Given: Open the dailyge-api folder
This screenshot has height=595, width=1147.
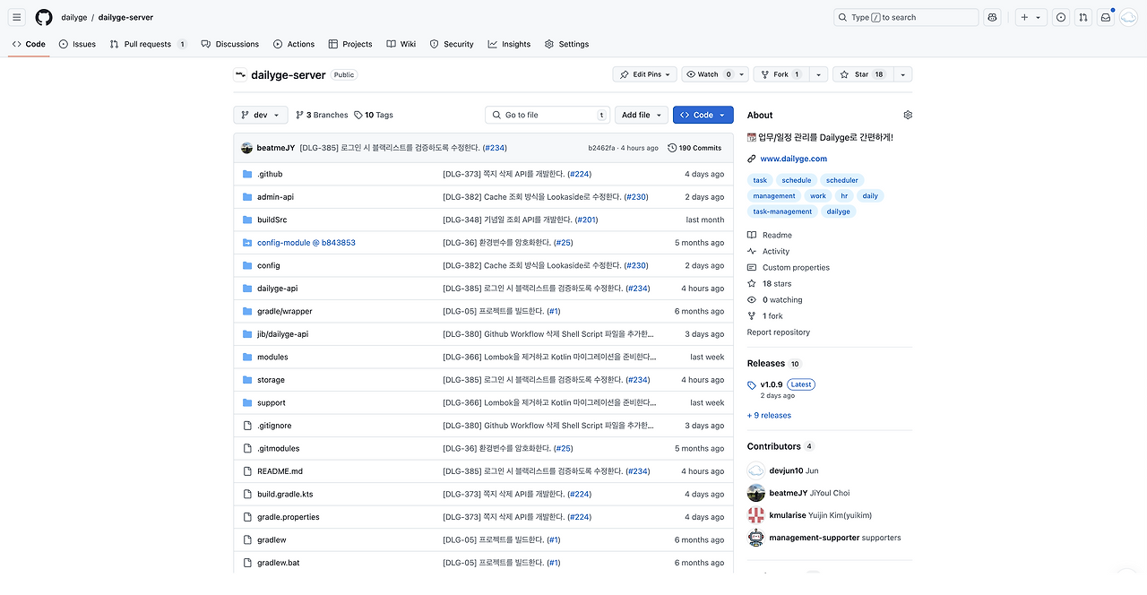Looking at the screenshot, I should (x=277, y=289).
